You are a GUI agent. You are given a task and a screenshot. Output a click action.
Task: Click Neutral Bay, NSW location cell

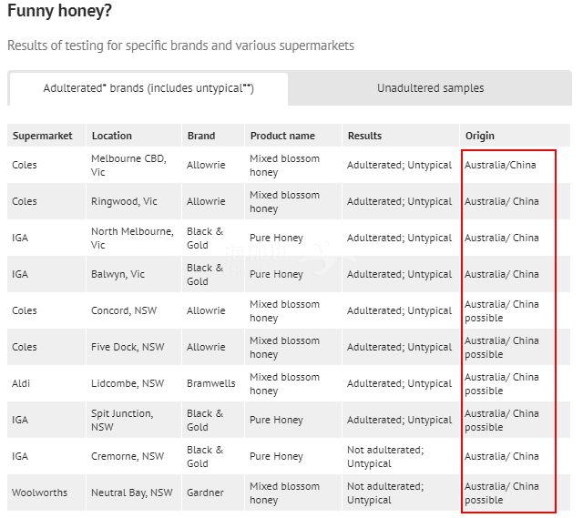(131, 493)
